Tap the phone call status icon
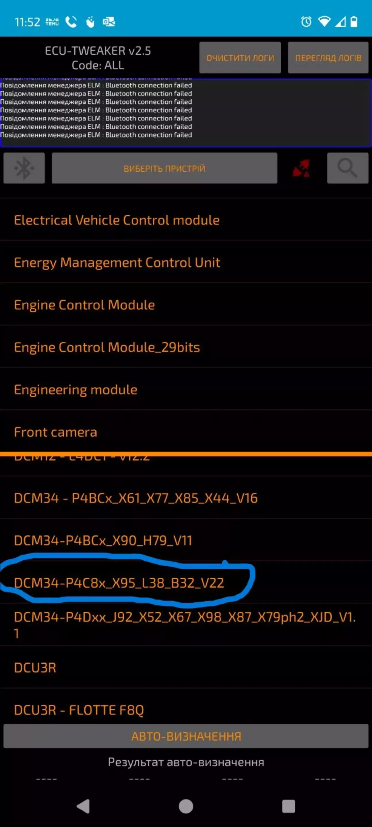Viewport: 372px width, 827px height. pyautogui.click(x=71, y=22)
